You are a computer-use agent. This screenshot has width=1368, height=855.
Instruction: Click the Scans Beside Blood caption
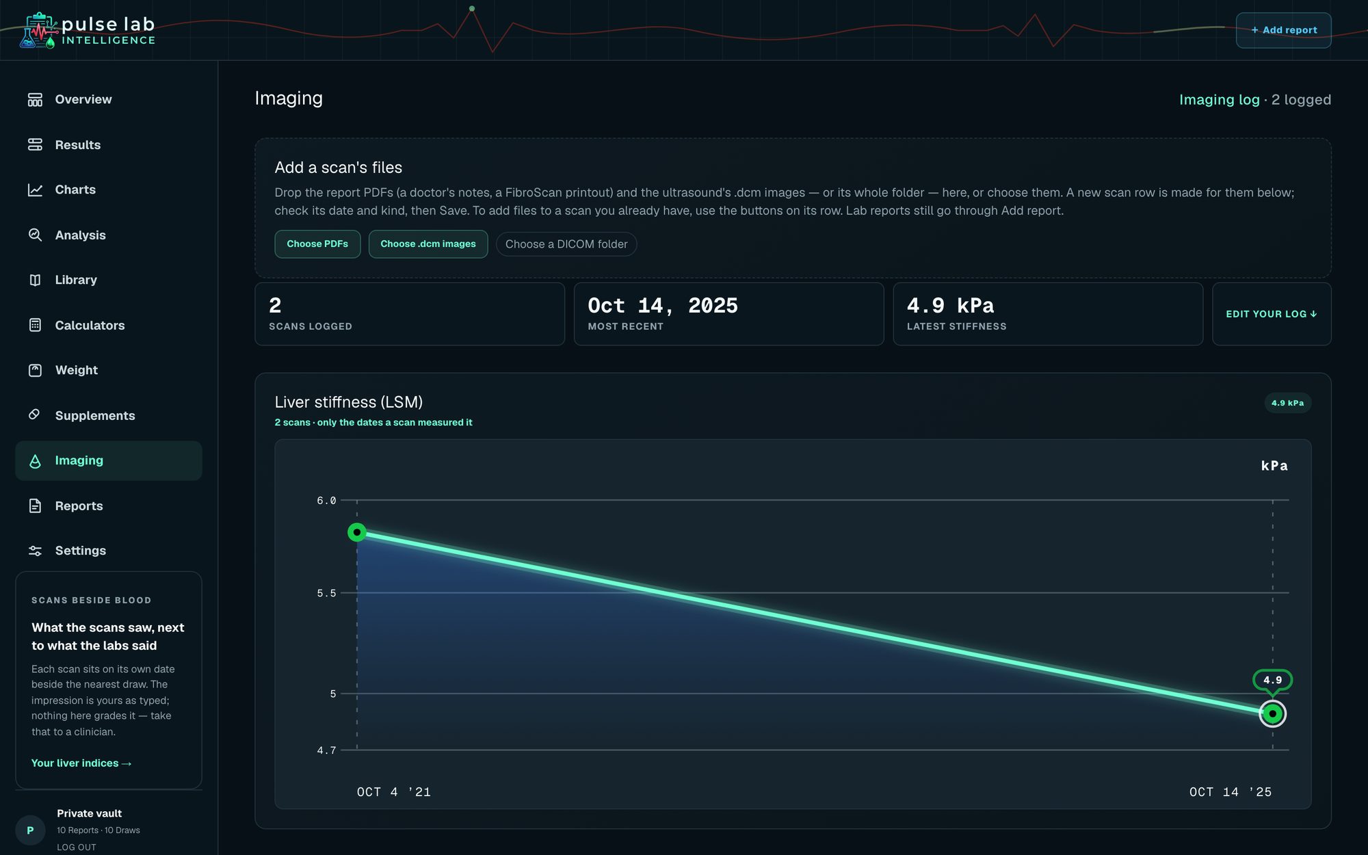click(x=91, y=601)
